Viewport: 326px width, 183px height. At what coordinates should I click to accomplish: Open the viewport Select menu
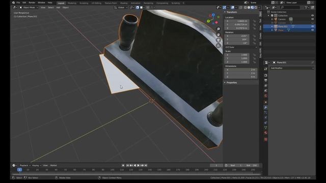(51, 8)
